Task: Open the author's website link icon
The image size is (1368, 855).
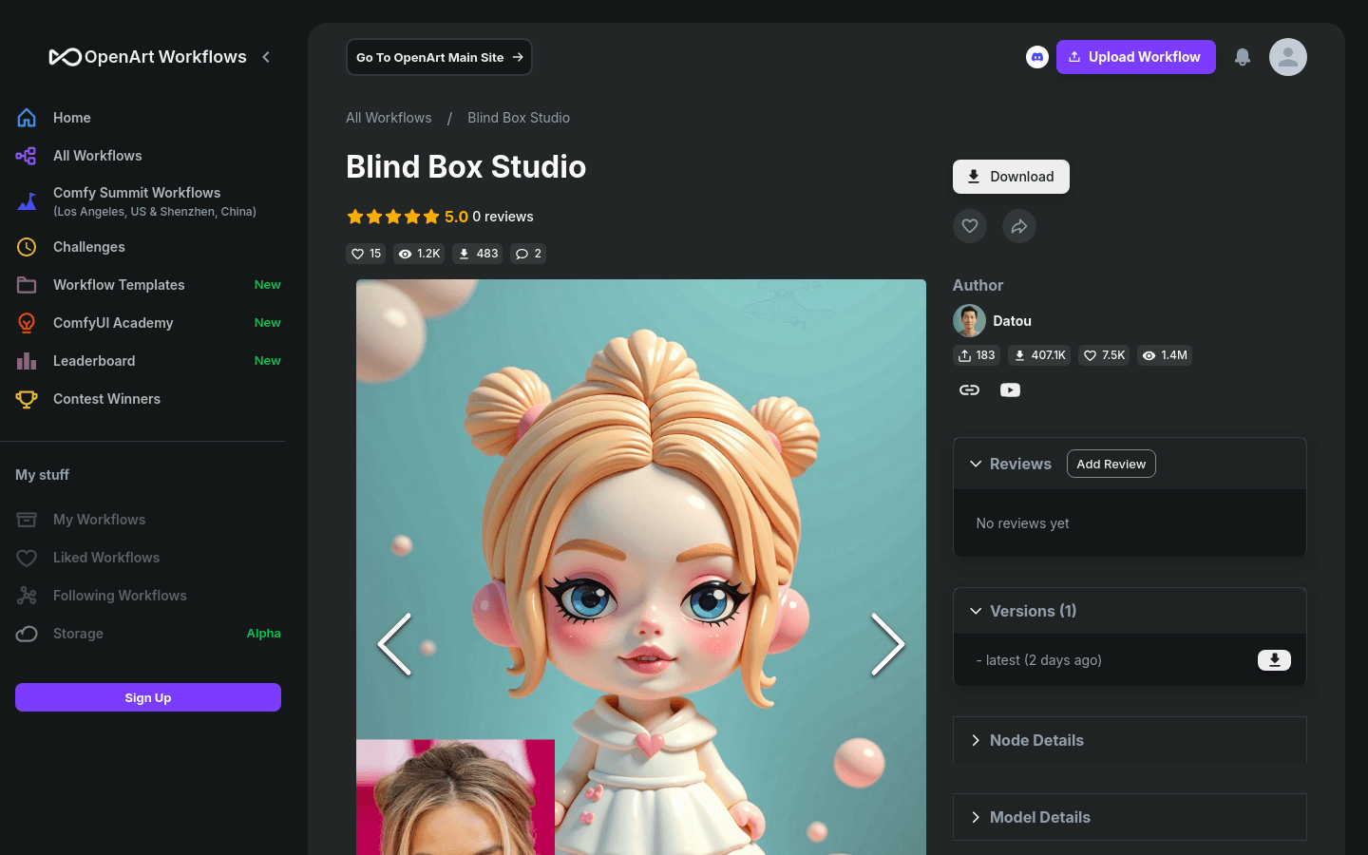Action: coord(969,389)
